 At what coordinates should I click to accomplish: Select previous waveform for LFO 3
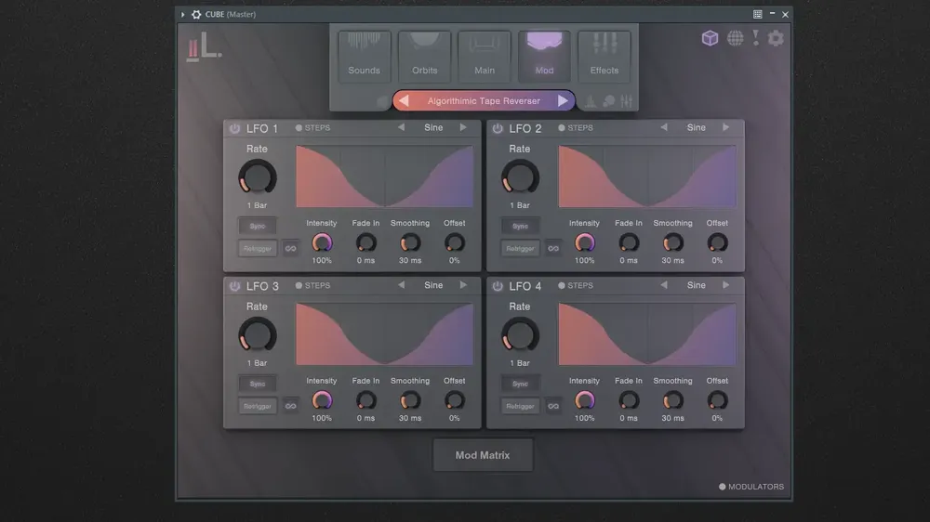[402, 285]
